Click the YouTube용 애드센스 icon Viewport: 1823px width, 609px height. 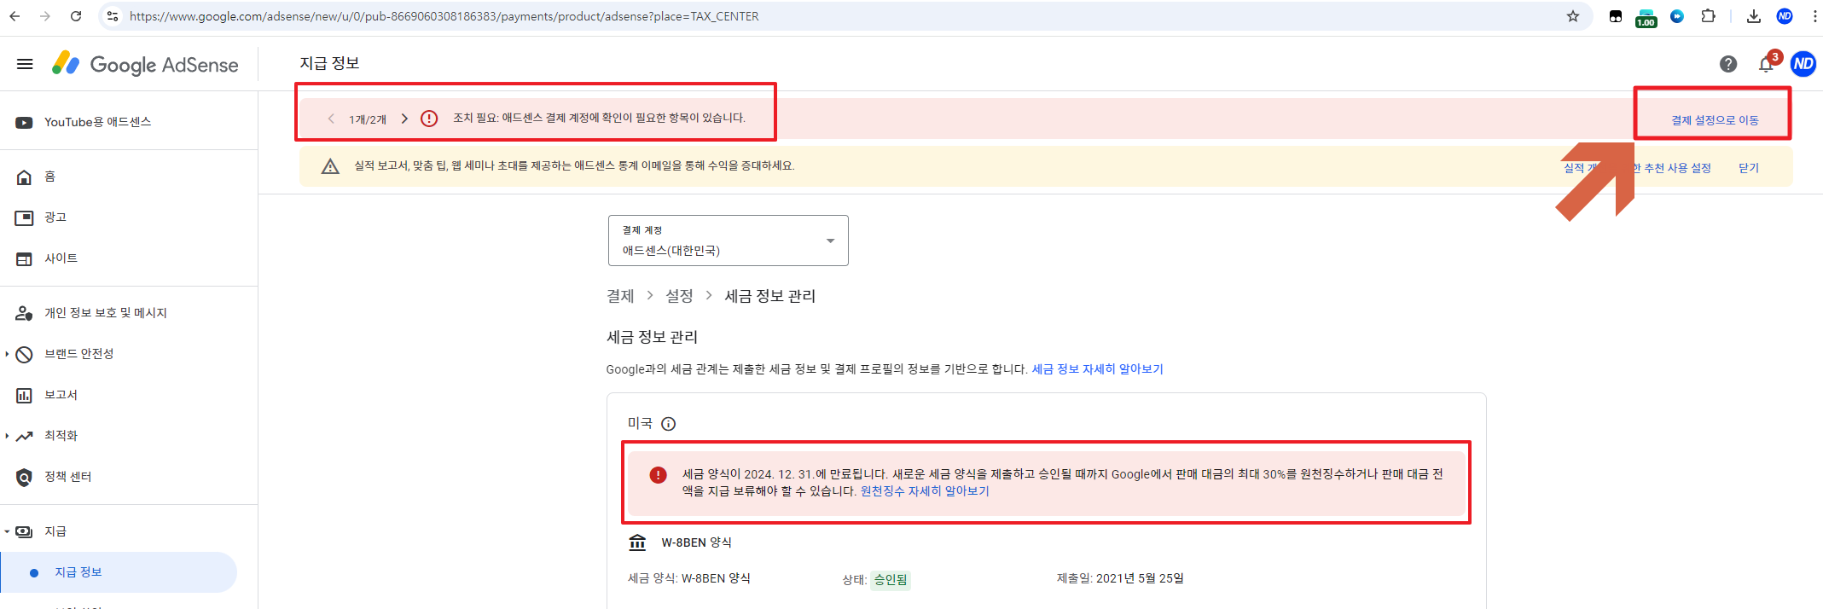(x=24, y=122)
